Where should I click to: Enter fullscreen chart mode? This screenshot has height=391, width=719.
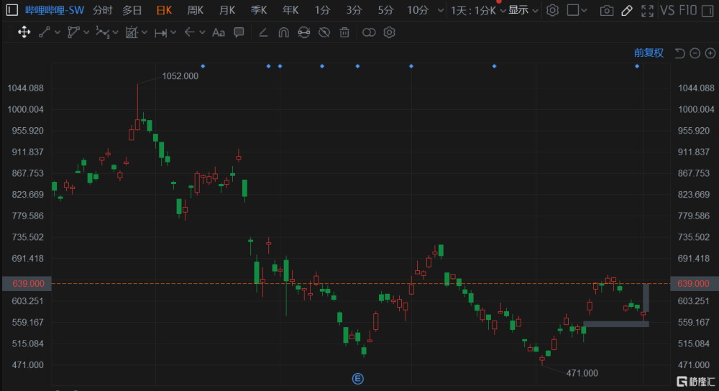pyautogui.click(x=647, y=10)
